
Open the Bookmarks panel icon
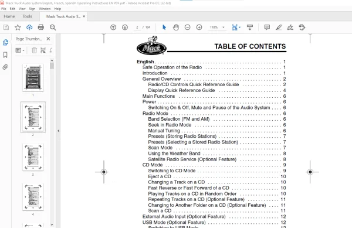pos(5,55)
